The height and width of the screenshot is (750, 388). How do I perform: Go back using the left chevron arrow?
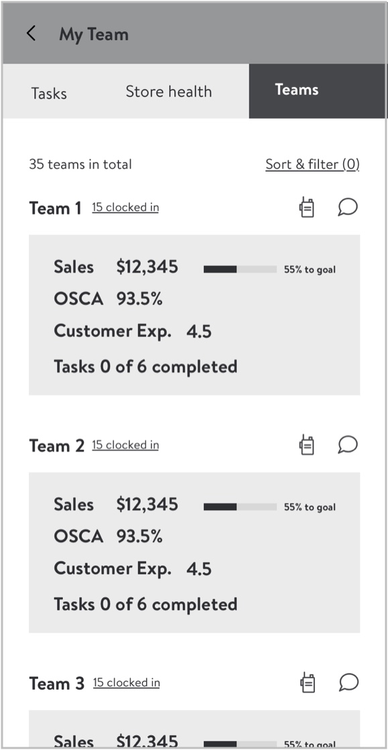pyautogui.click(x=31, y=34)
